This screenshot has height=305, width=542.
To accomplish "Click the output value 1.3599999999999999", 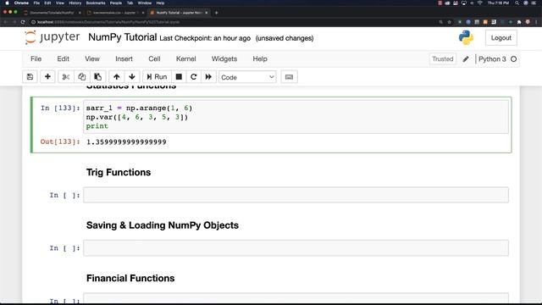I will point(126,142).
